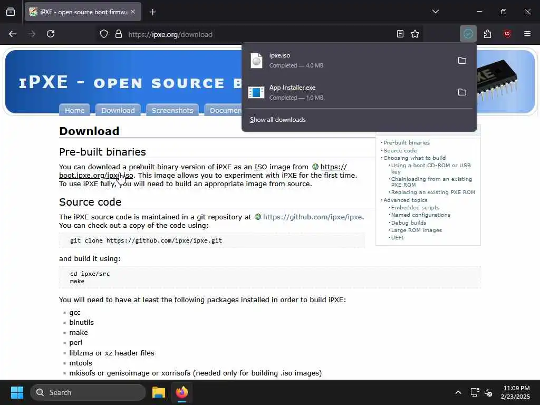Show ipxe.iso in its folder

tap(462, 61)
